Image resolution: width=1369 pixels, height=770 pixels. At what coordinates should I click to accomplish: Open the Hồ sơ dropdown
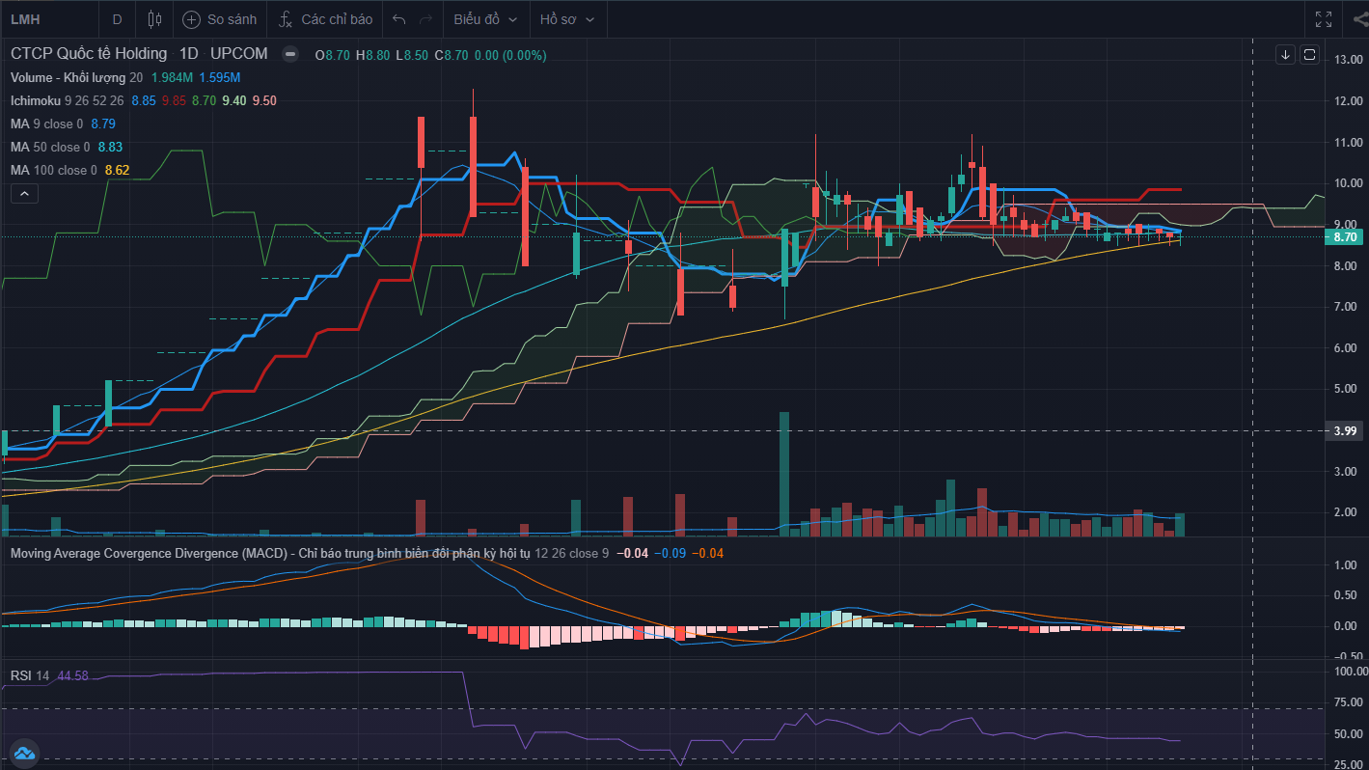coord(567,19)
